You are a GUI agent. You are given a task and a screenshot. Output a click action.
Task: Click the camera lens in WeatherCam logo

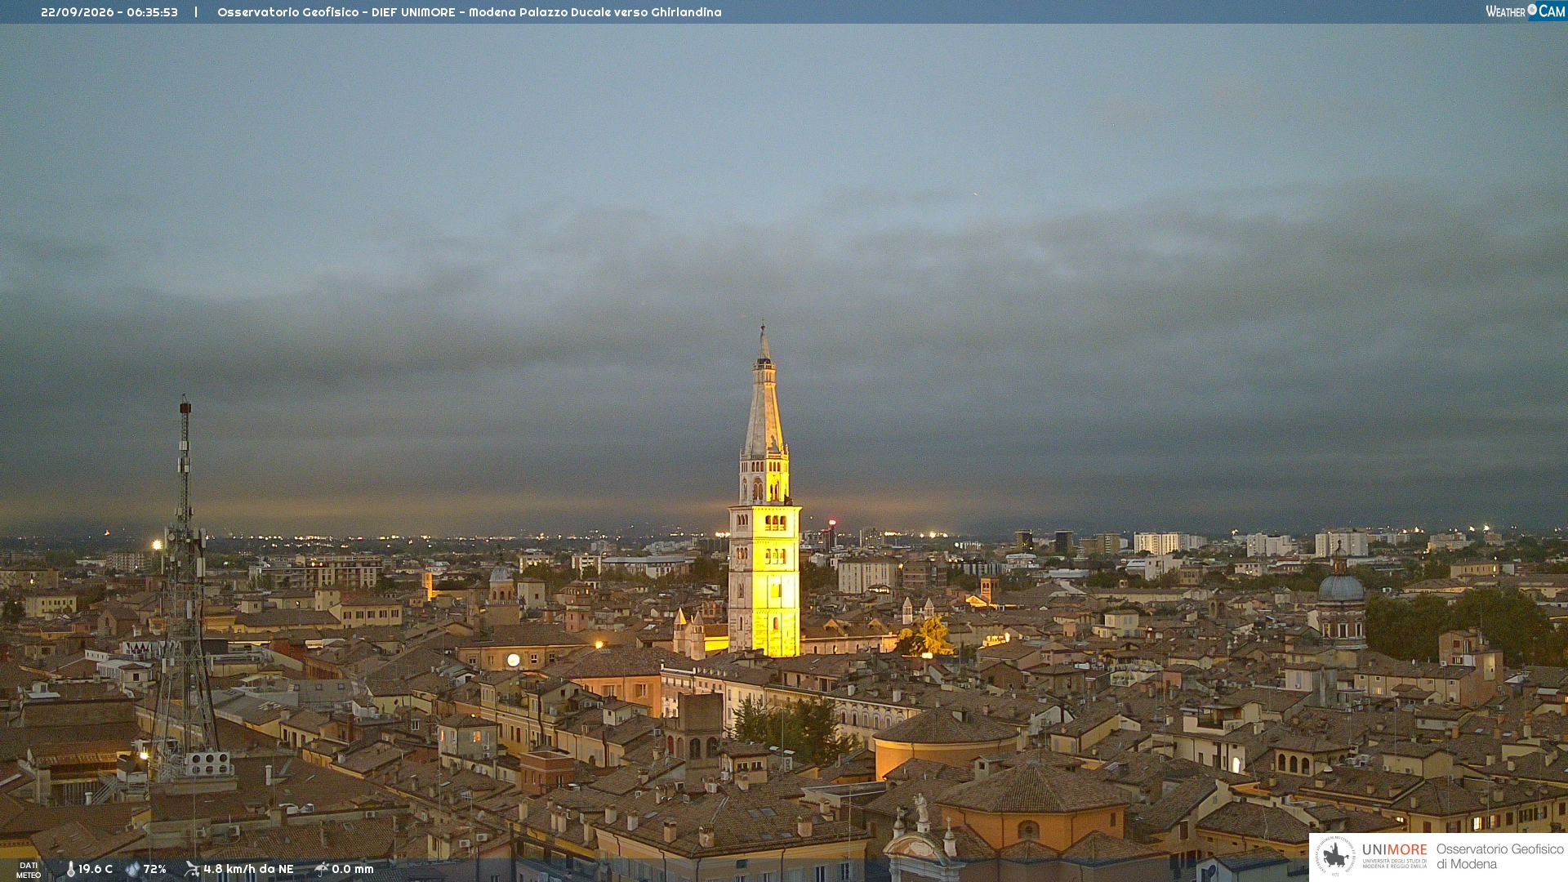tap(1532, 10)
